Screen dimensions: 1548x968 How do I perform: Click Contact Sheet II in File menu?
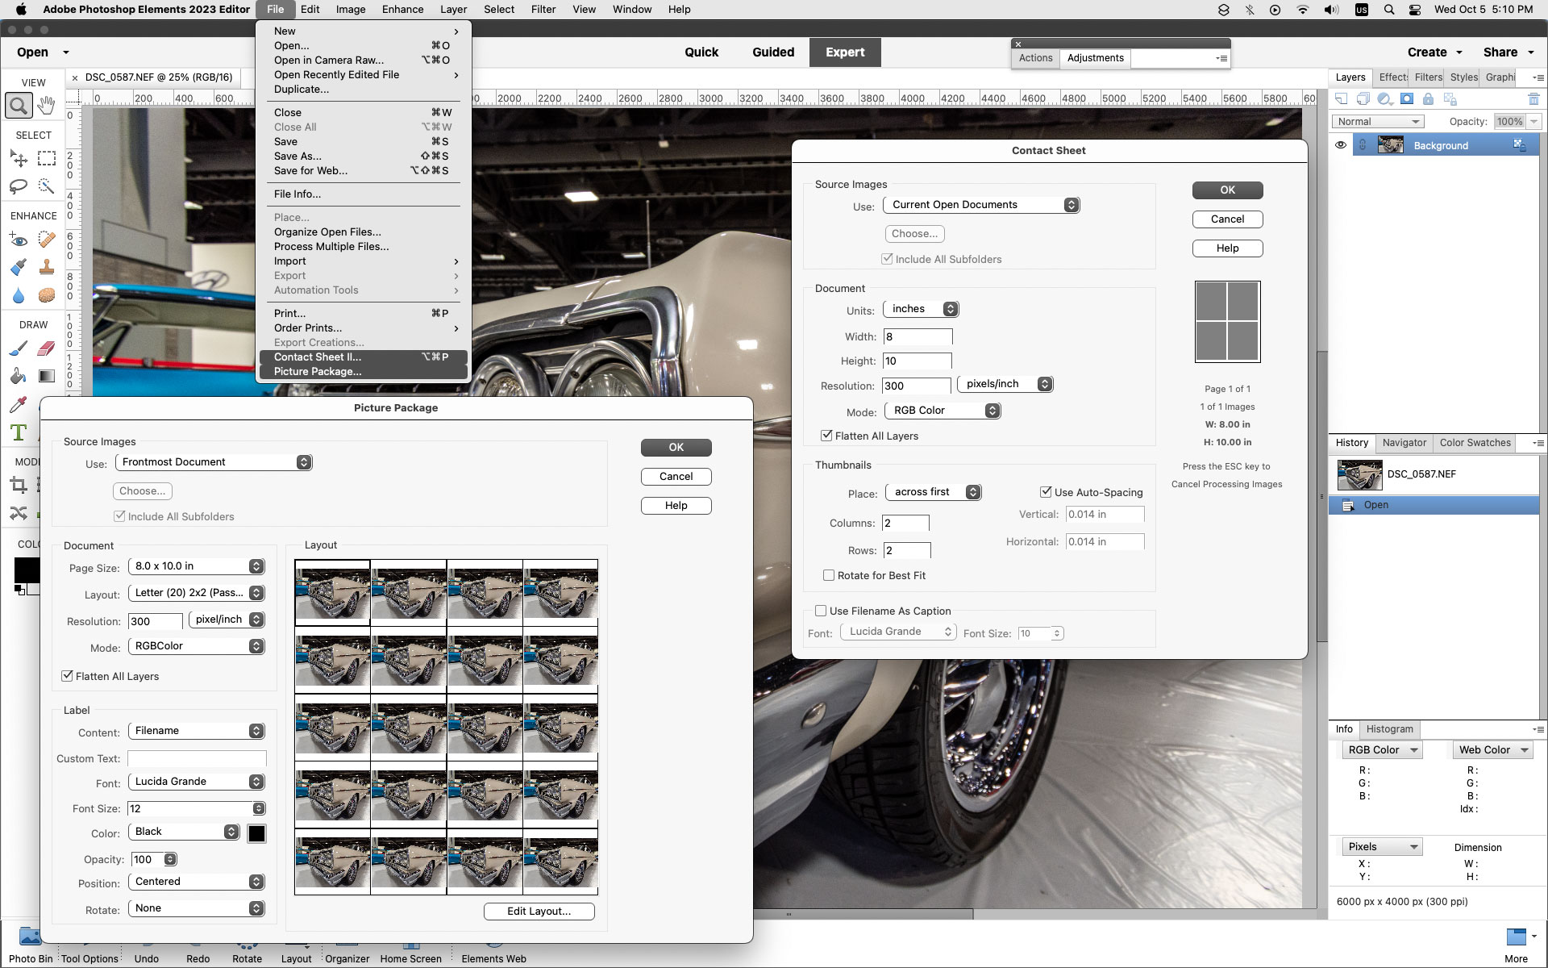[318, 356]
